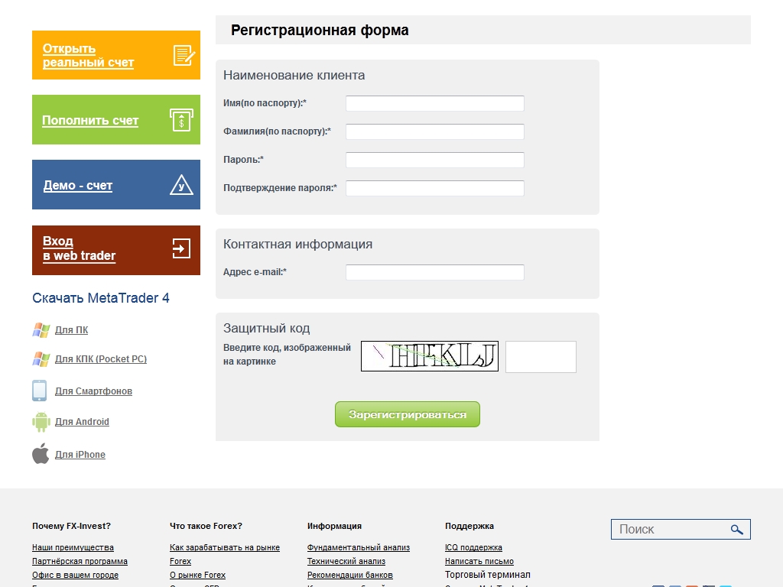The width and height of the screenshot is (783, 587).
Task: Open the Фундаментальный анализ link
Action: 358,547
